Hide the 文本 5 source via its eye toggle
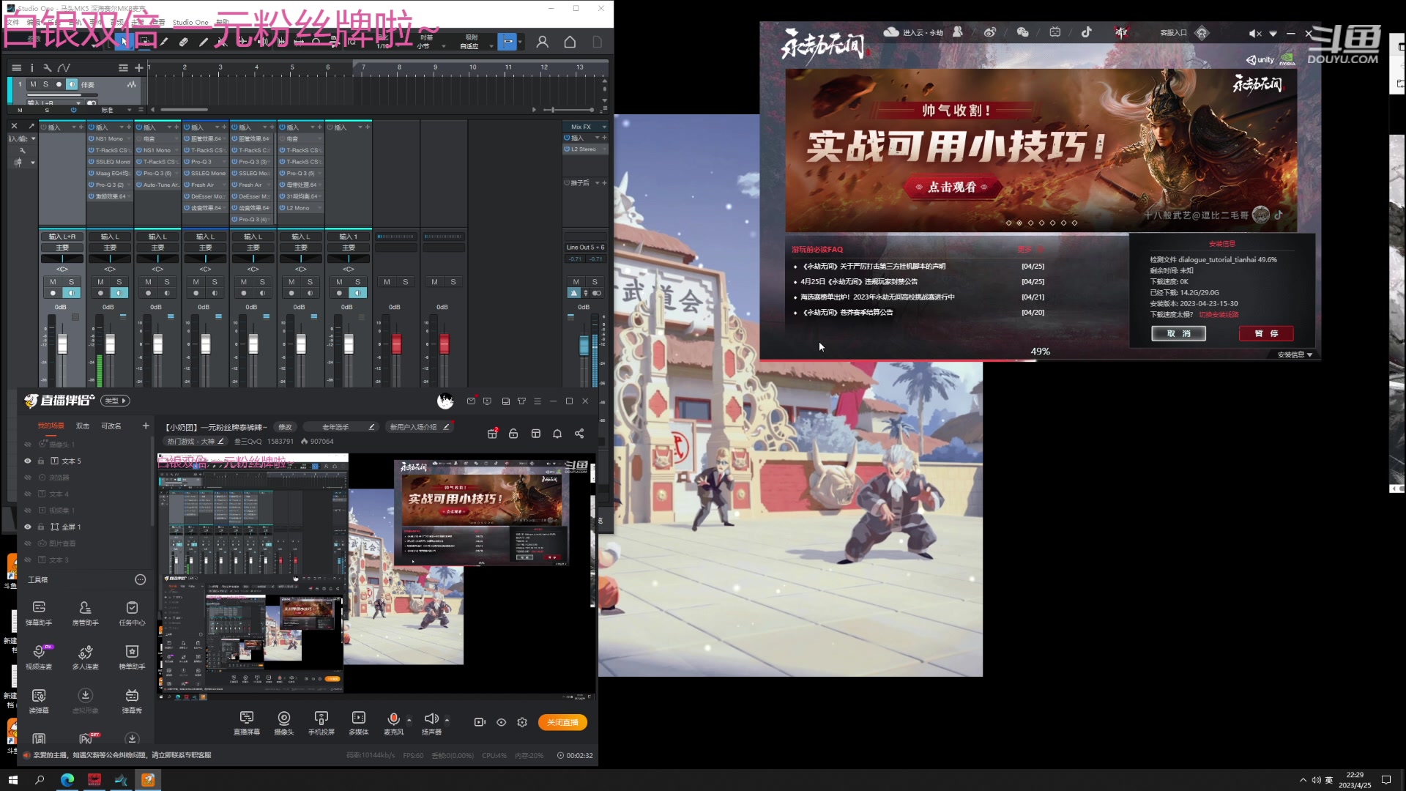The image size is (1406, 791). (x=28, y=461)
